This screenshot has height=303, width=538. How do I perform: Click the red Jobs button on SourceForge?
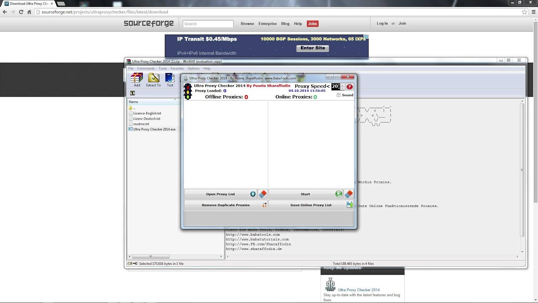(x=312, y=24)
